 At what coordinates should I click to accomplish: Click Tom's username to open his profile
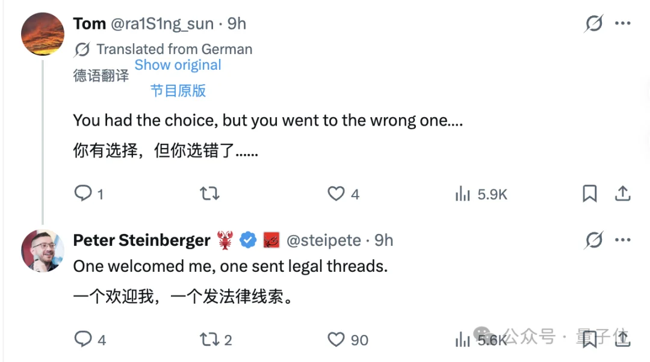[89, 23]
